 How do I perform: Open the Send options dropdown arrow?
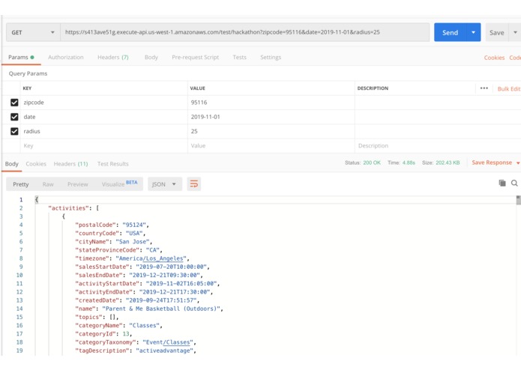[x=473, y=32]
